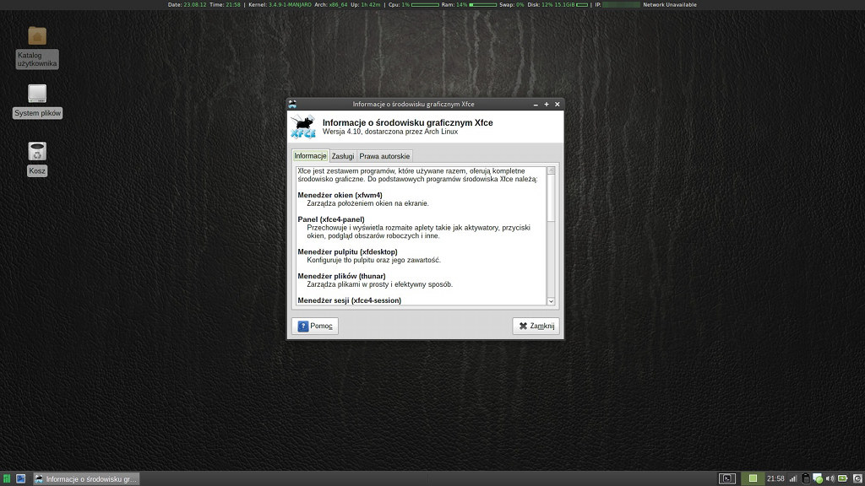The height and width of the screenshot is (486, 865).
Task: Select the Xfce info window taskbar button
Action: [86, 479]
